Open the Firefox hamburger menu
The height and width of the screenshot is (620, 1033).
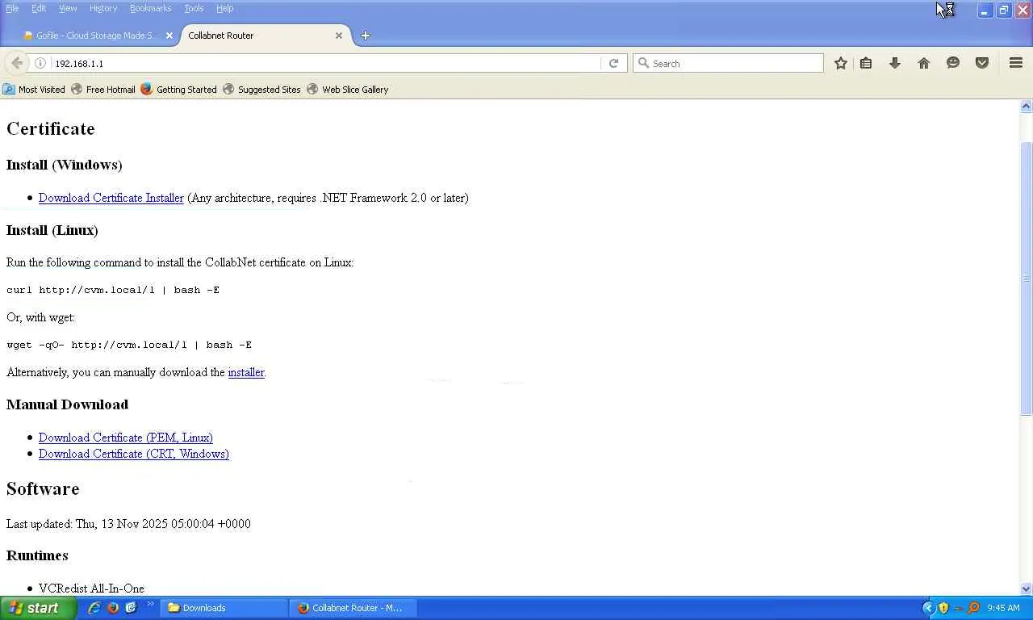(1016, 63)
